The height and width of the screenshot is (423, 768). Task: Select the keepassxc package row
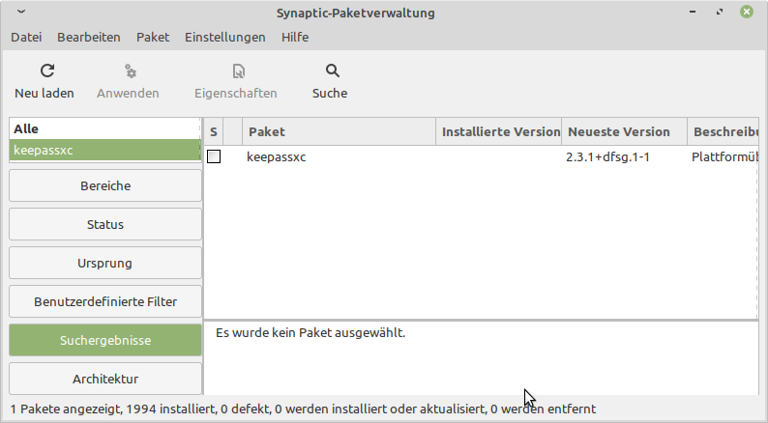[x=481, y=157]
